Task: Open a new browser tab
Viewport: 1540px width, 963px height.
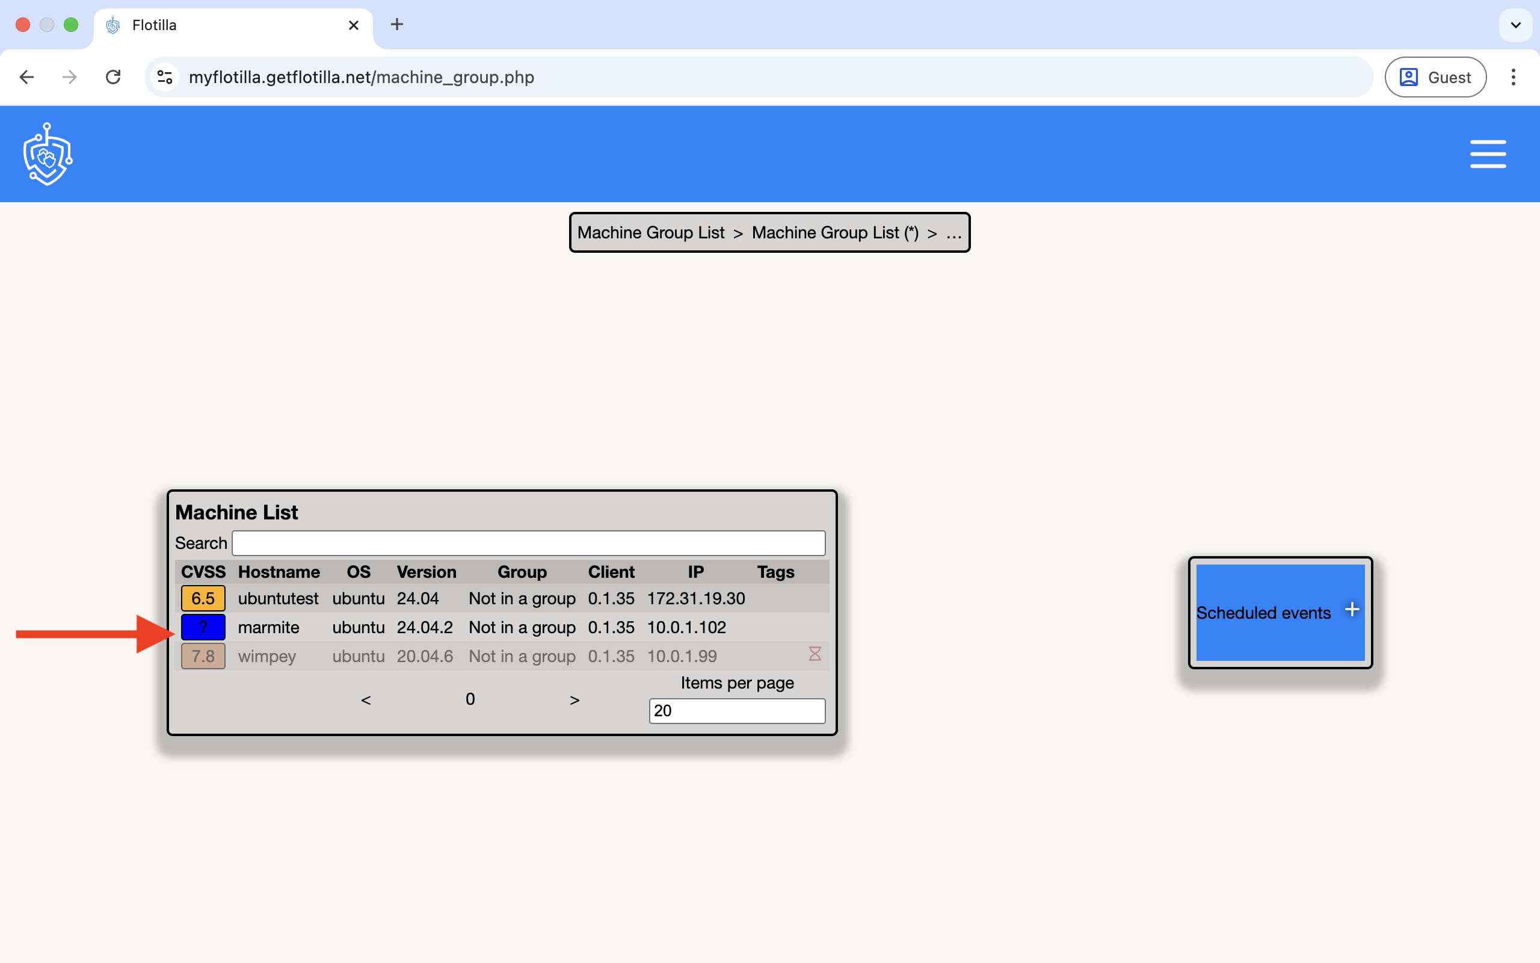Action: tap(396, 25)
